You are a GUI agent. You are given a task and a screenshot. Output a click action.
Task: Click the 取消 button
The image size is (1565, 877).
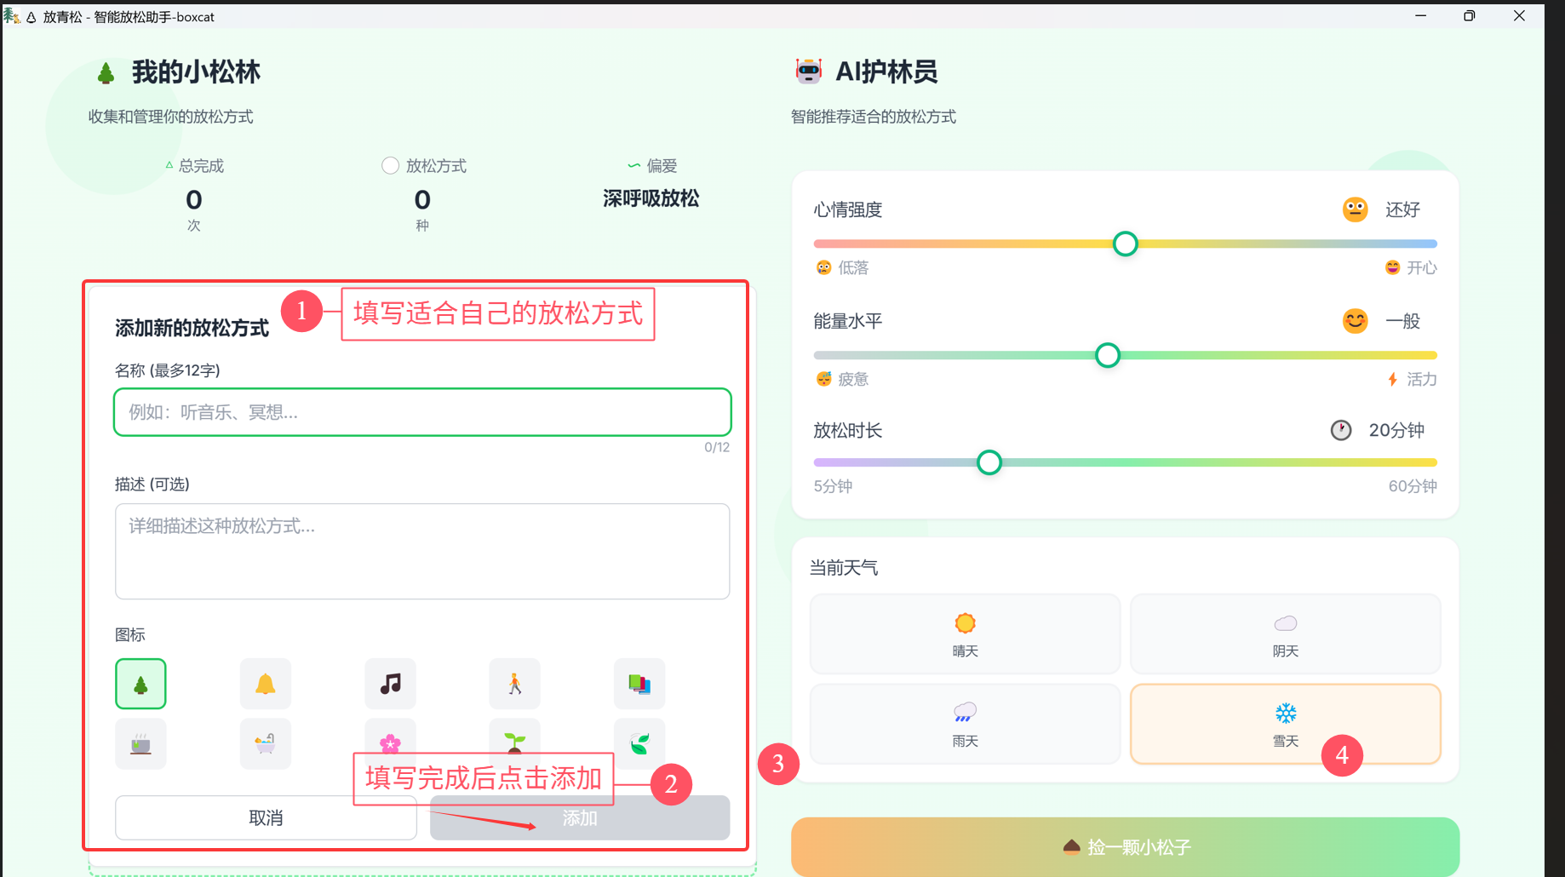266,817
